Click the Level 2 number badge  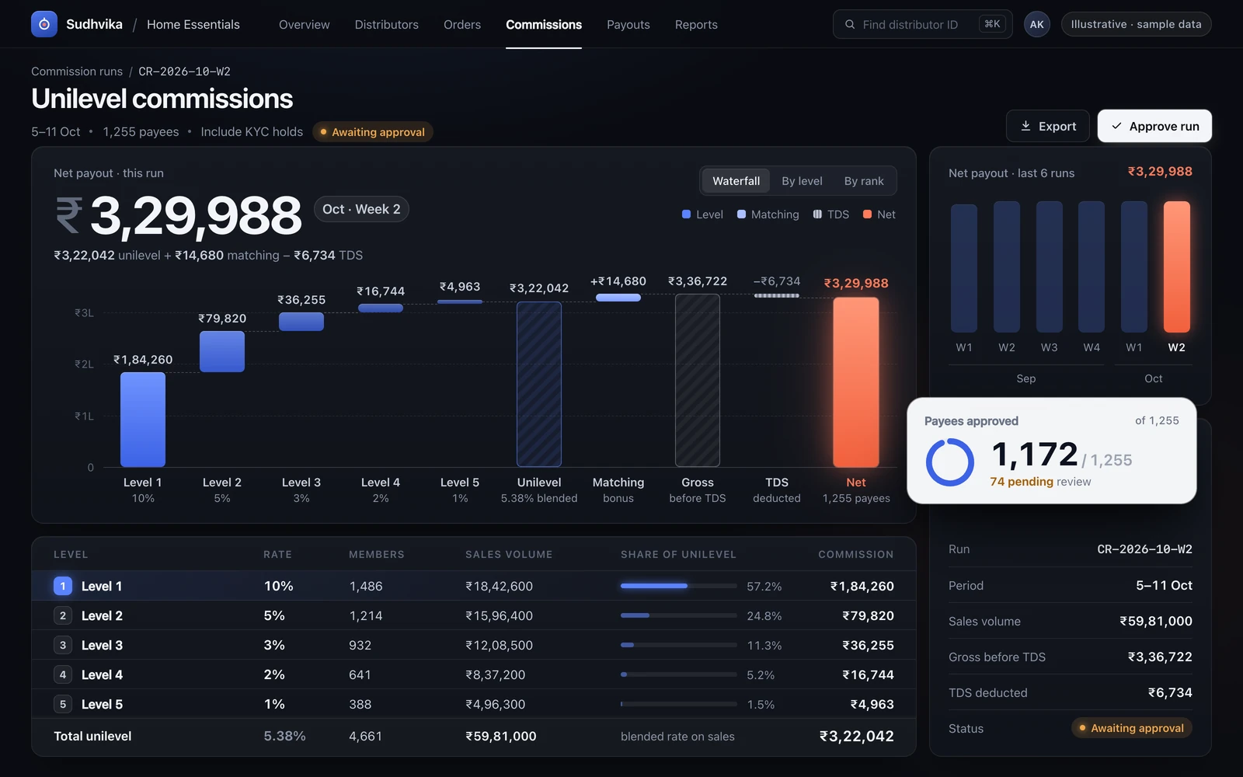63,615
